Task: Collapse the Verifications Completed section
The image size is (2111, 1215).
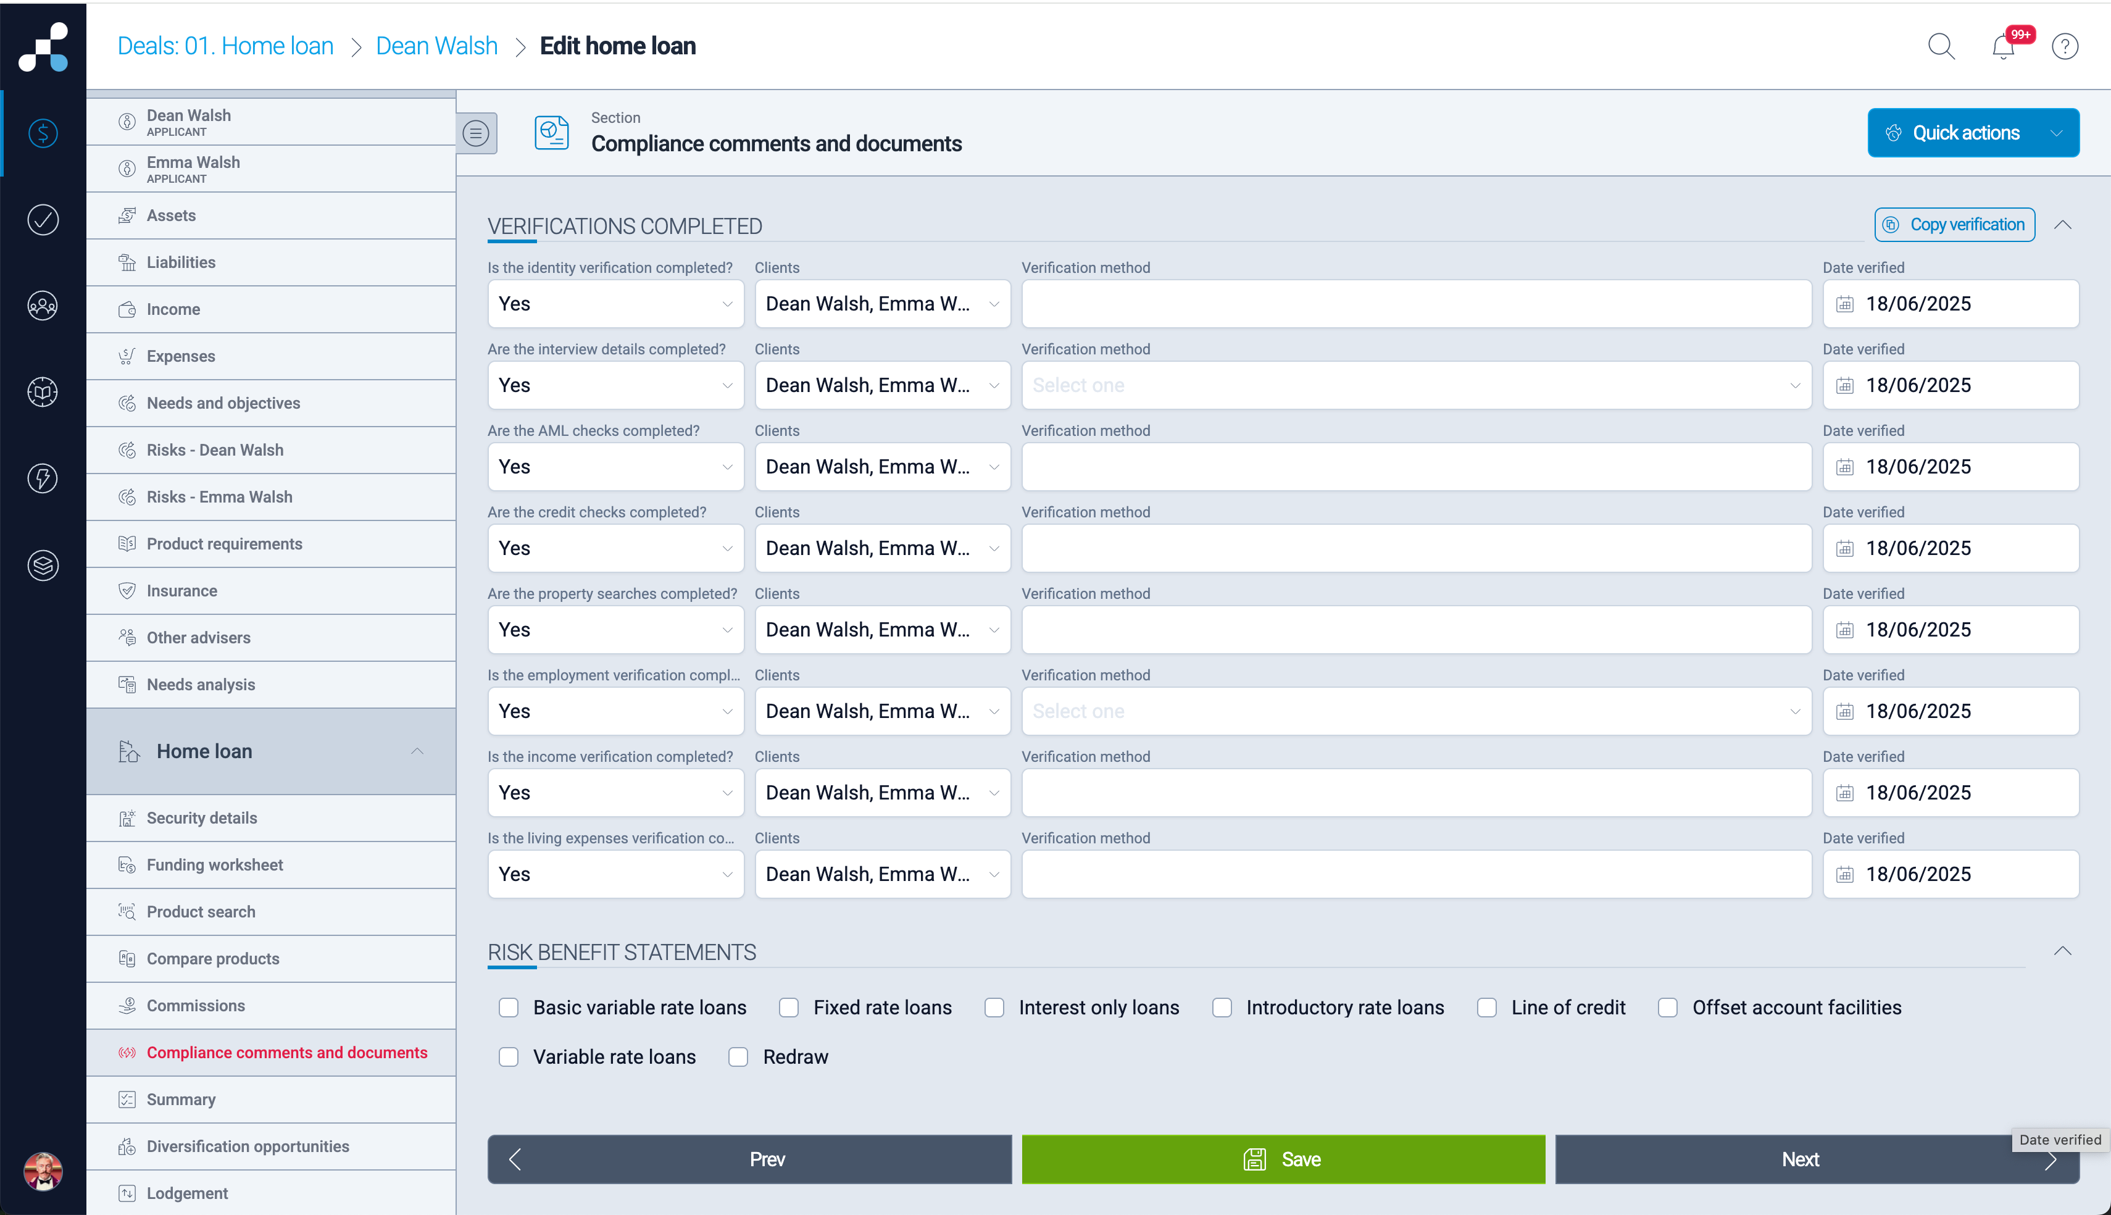Action: point(2063,225)
